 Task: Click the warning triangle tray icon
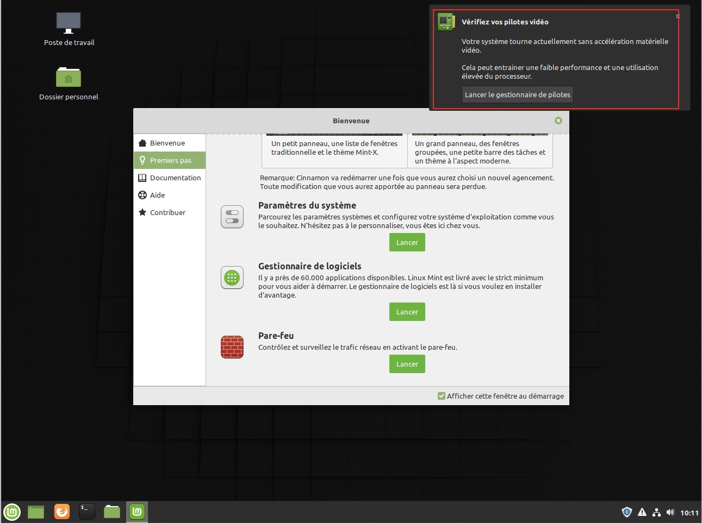pos(642,512)
